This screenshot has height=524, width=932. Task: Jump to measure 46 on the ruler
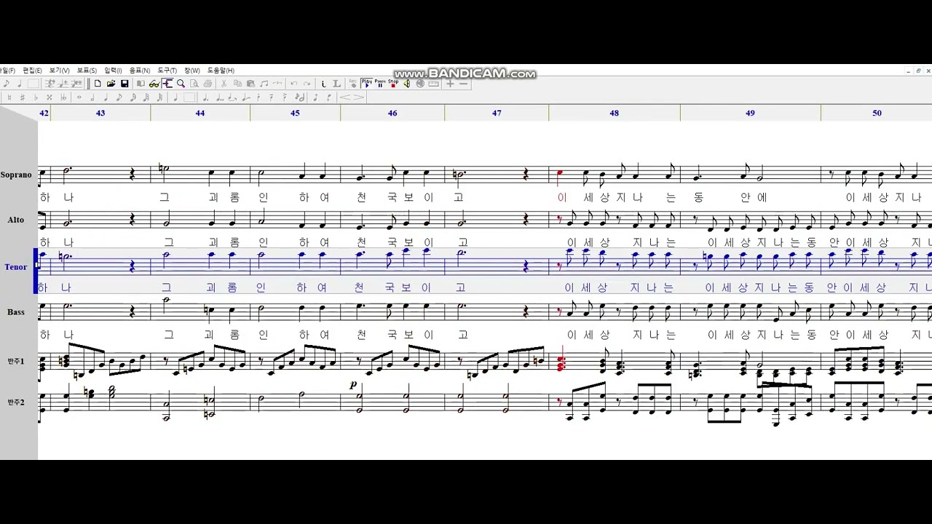click(x=392, y=113)
